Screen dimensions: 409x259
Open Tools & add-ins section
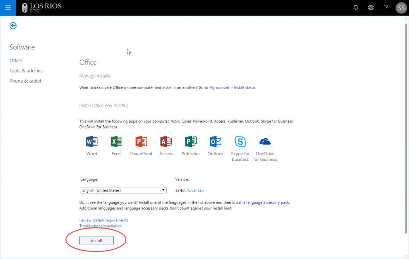26,71
